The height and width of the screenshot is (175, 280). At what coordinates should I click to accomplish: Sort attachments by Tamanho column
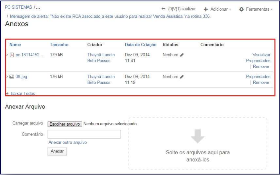[59, 44]
